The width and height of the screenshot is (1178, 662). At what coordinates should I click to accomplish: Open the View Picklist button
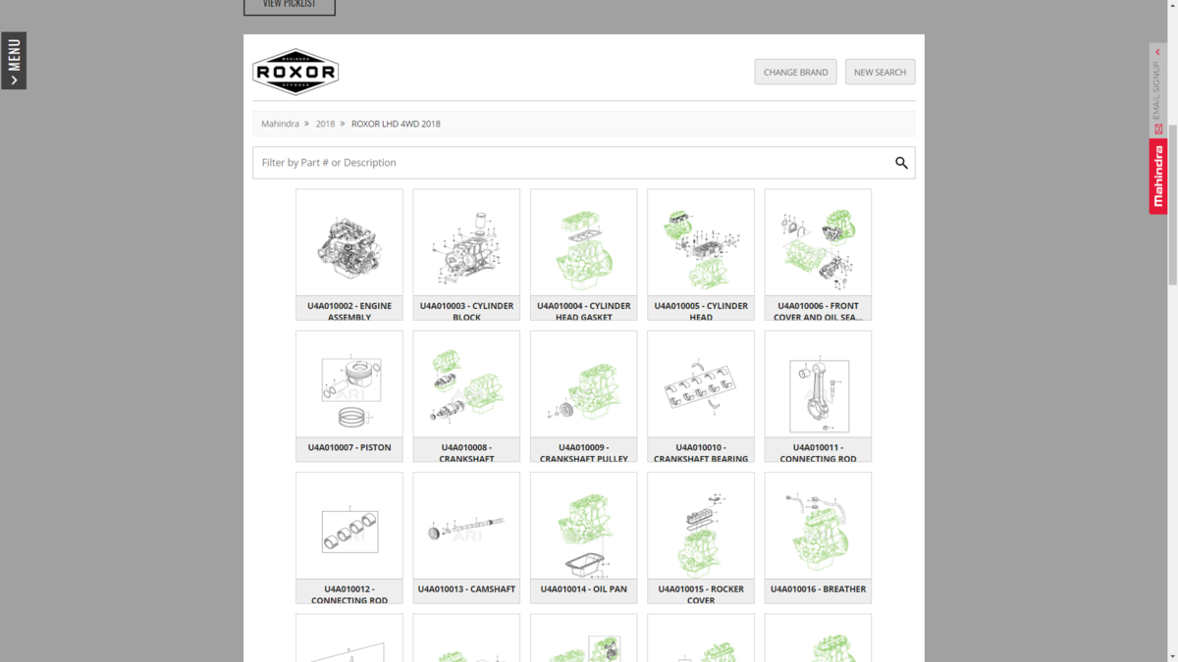(290, 5)
